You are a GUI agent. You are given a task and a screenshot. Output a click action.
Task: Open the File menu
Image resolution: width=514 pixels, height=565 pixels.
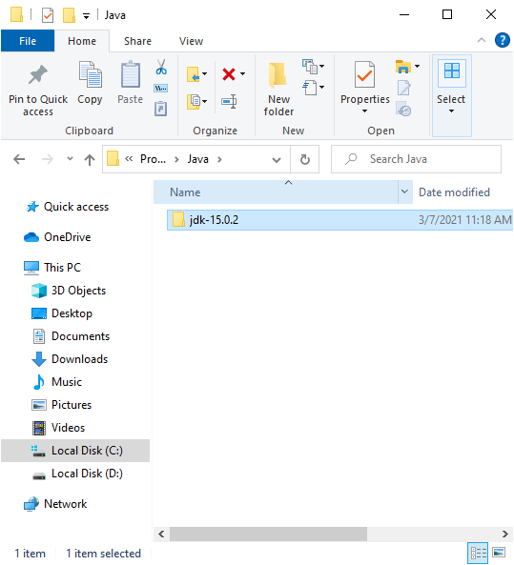28,41
